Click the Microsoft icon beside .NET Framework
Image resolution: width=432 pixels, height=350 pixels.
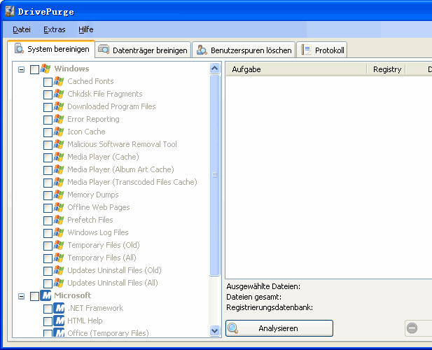[59, 308]
